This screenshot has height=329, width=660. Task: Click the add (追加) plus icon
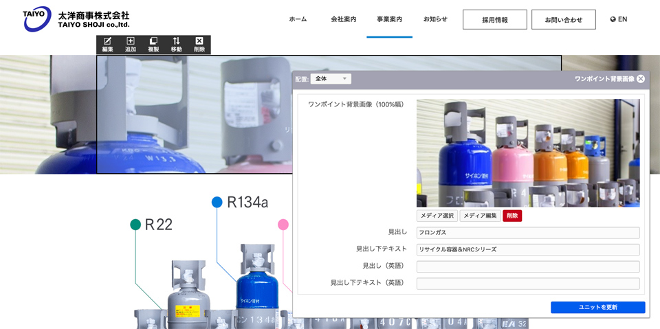131,41
